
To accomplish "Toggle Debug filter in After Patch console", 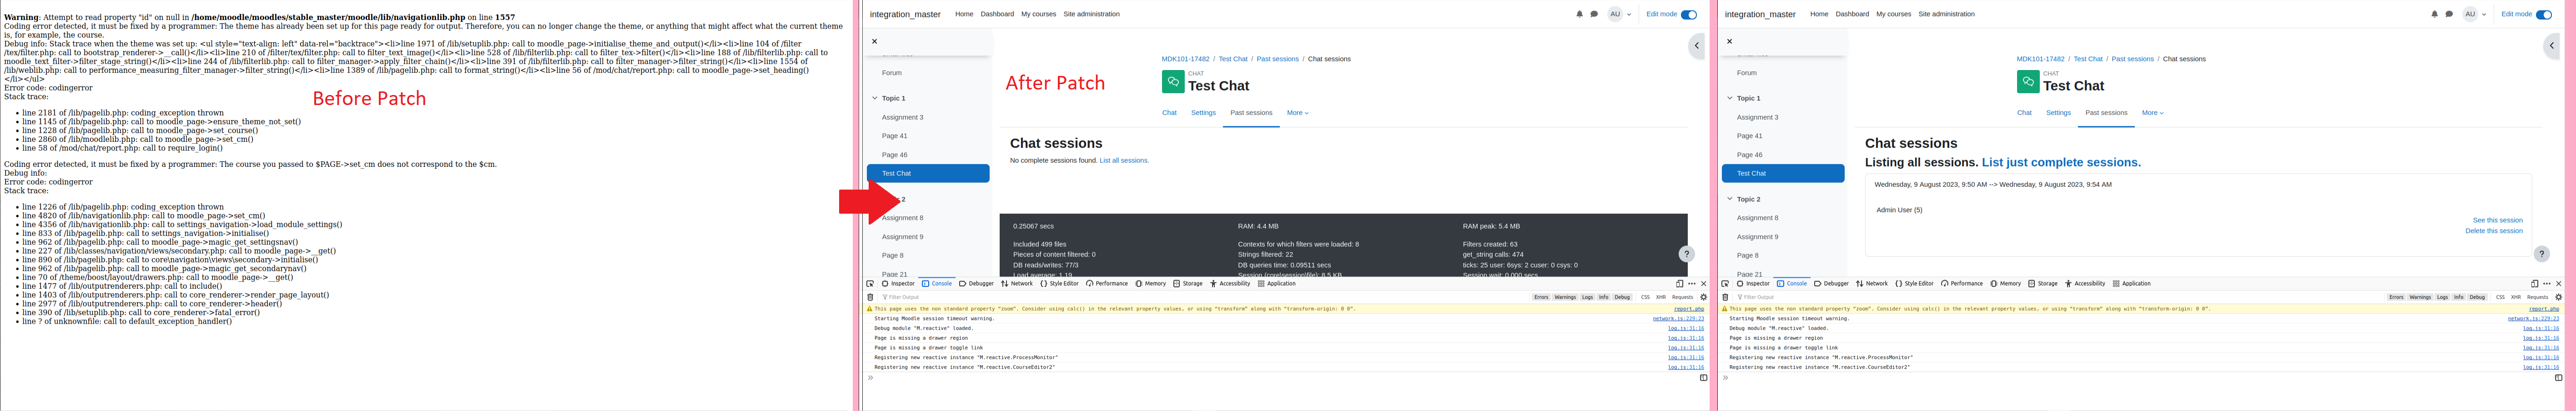I will tap(1622, 297).
